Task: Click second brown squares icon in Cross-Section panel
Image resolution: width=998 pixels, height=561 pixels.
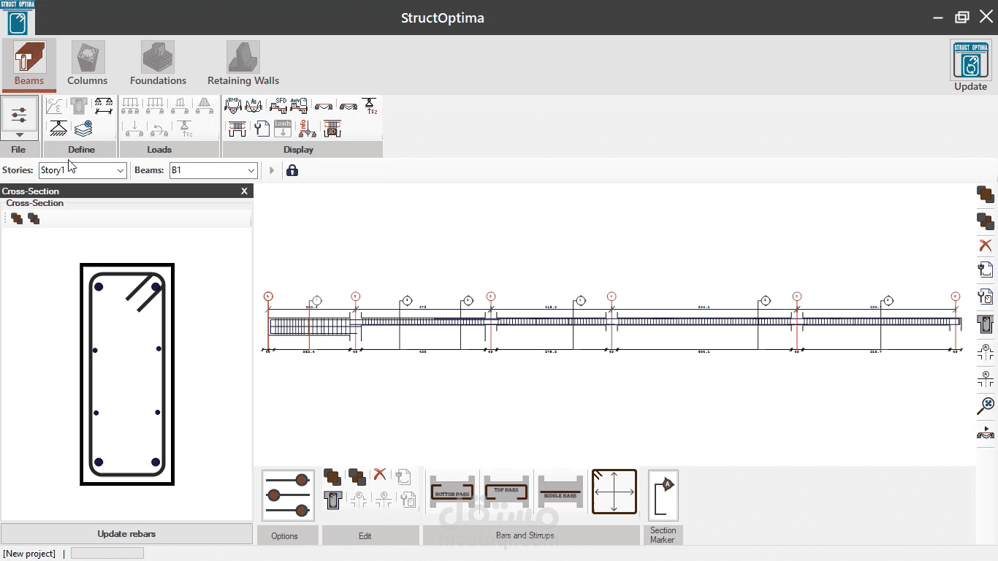Action: coord(34,218)
